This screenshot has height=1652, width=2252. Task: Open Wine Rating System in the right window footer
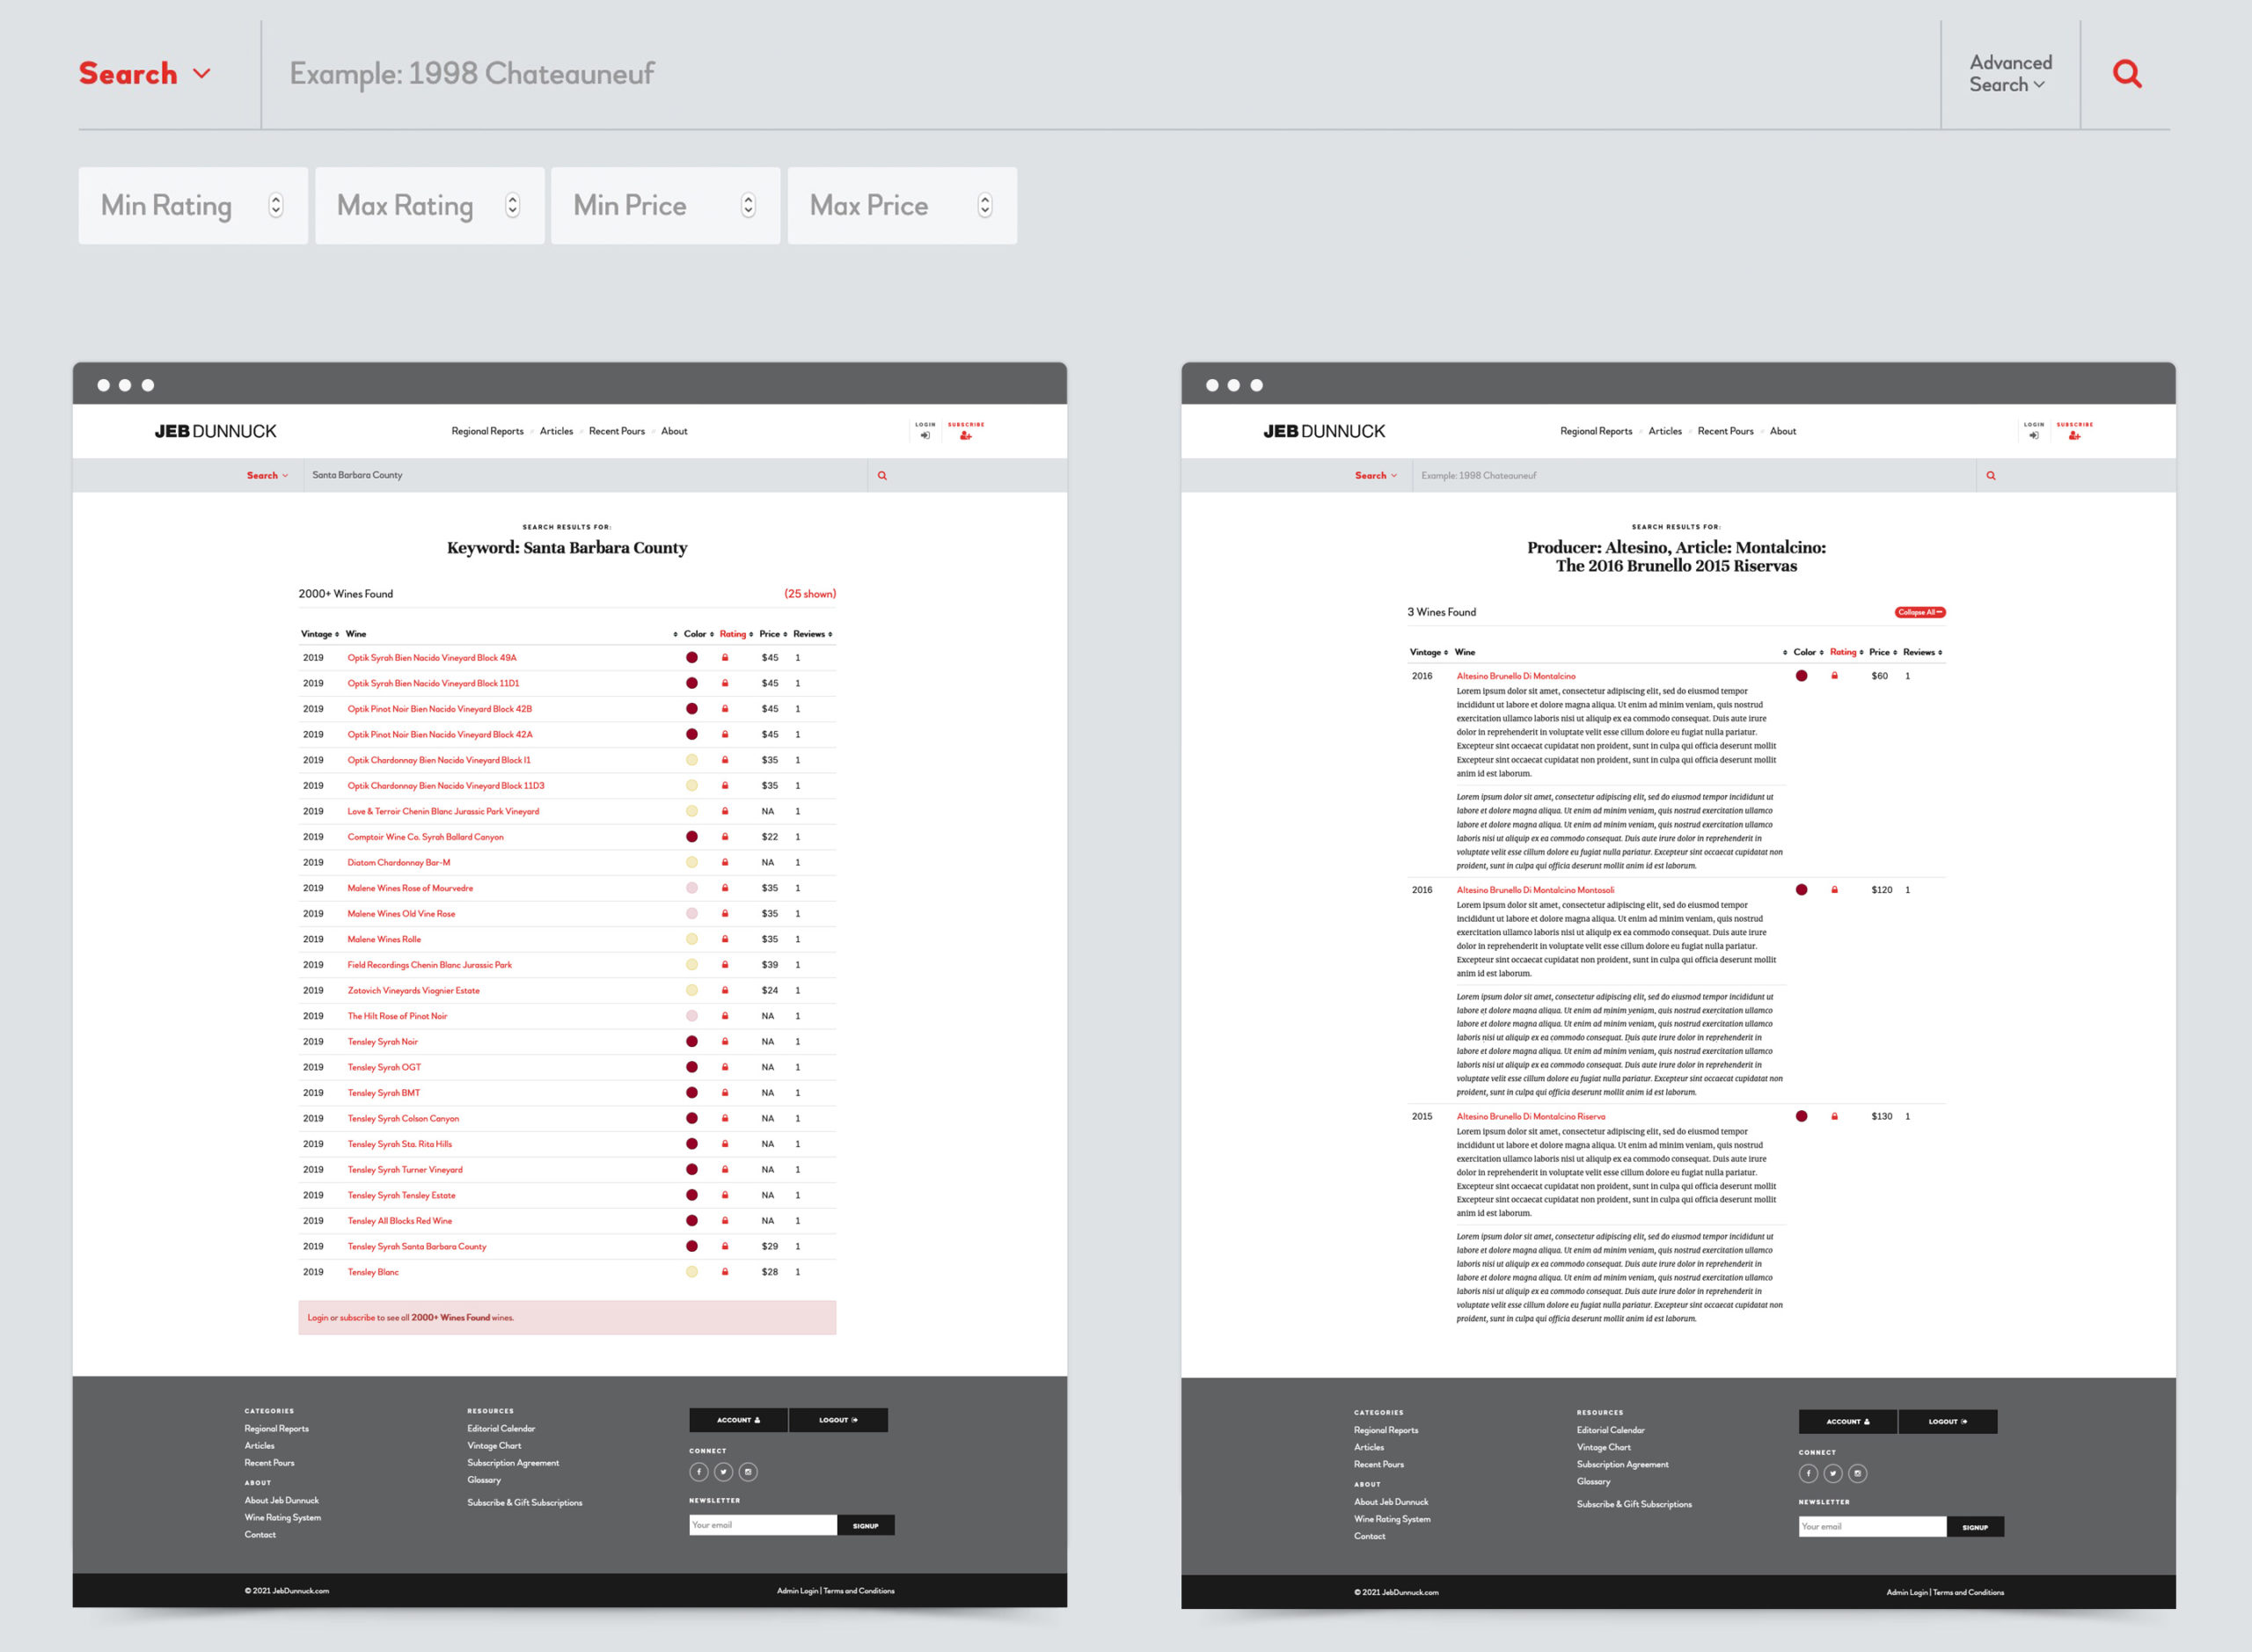[1392, 1519]
